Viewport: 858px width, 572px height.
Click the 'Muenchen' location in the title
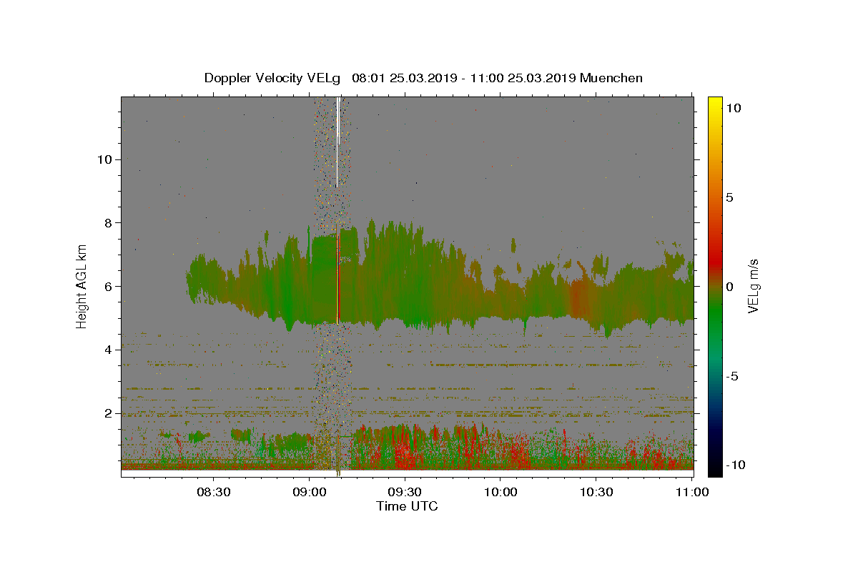[x=611, y=78]
